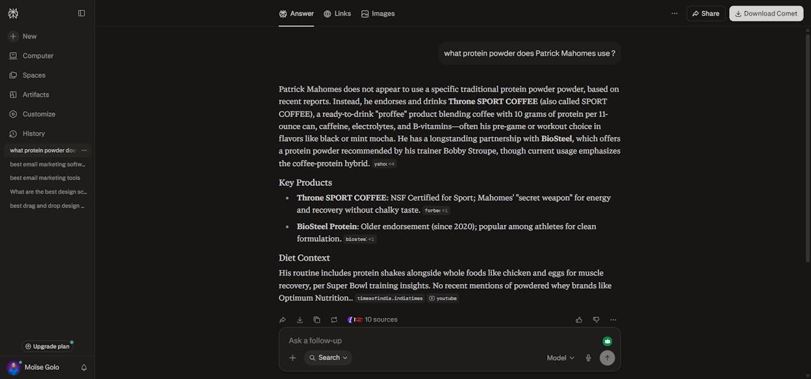Click Download Comet button
811x379 pixels.
point(766,14)
